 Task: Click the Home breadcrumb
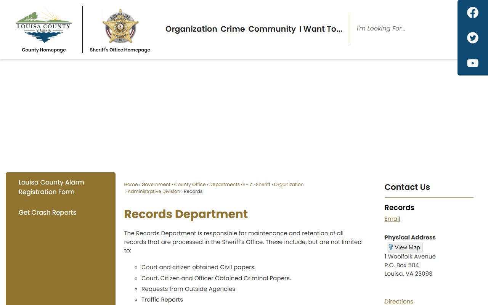pyautogui.click(x=131, y=185)
